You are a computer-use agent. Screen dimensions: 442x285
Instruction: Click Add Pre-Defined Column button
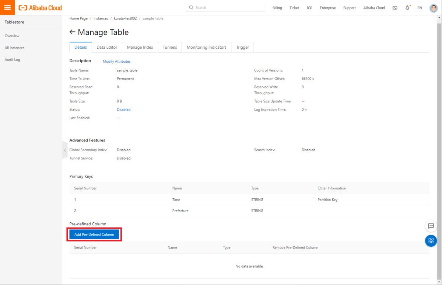click(x=94, y=234)
